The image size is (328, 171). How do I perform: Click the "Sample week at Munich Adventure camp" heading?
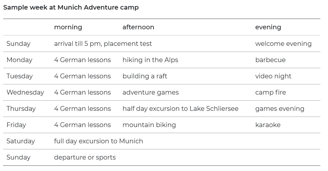pos(71,7)
